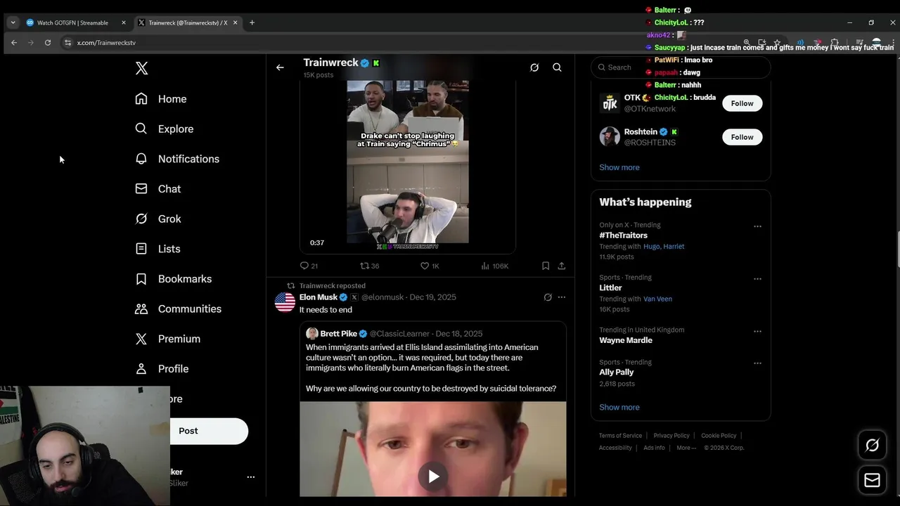Open Explore from sidebar
The width and height of the screenshot is (900, 506).
[x=165, y=129]
